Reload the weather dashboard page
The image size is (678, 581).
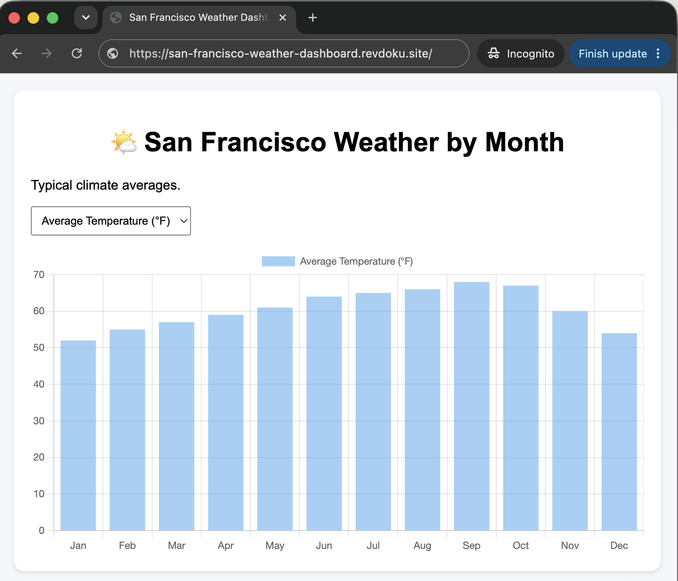[x=77, y=53]
